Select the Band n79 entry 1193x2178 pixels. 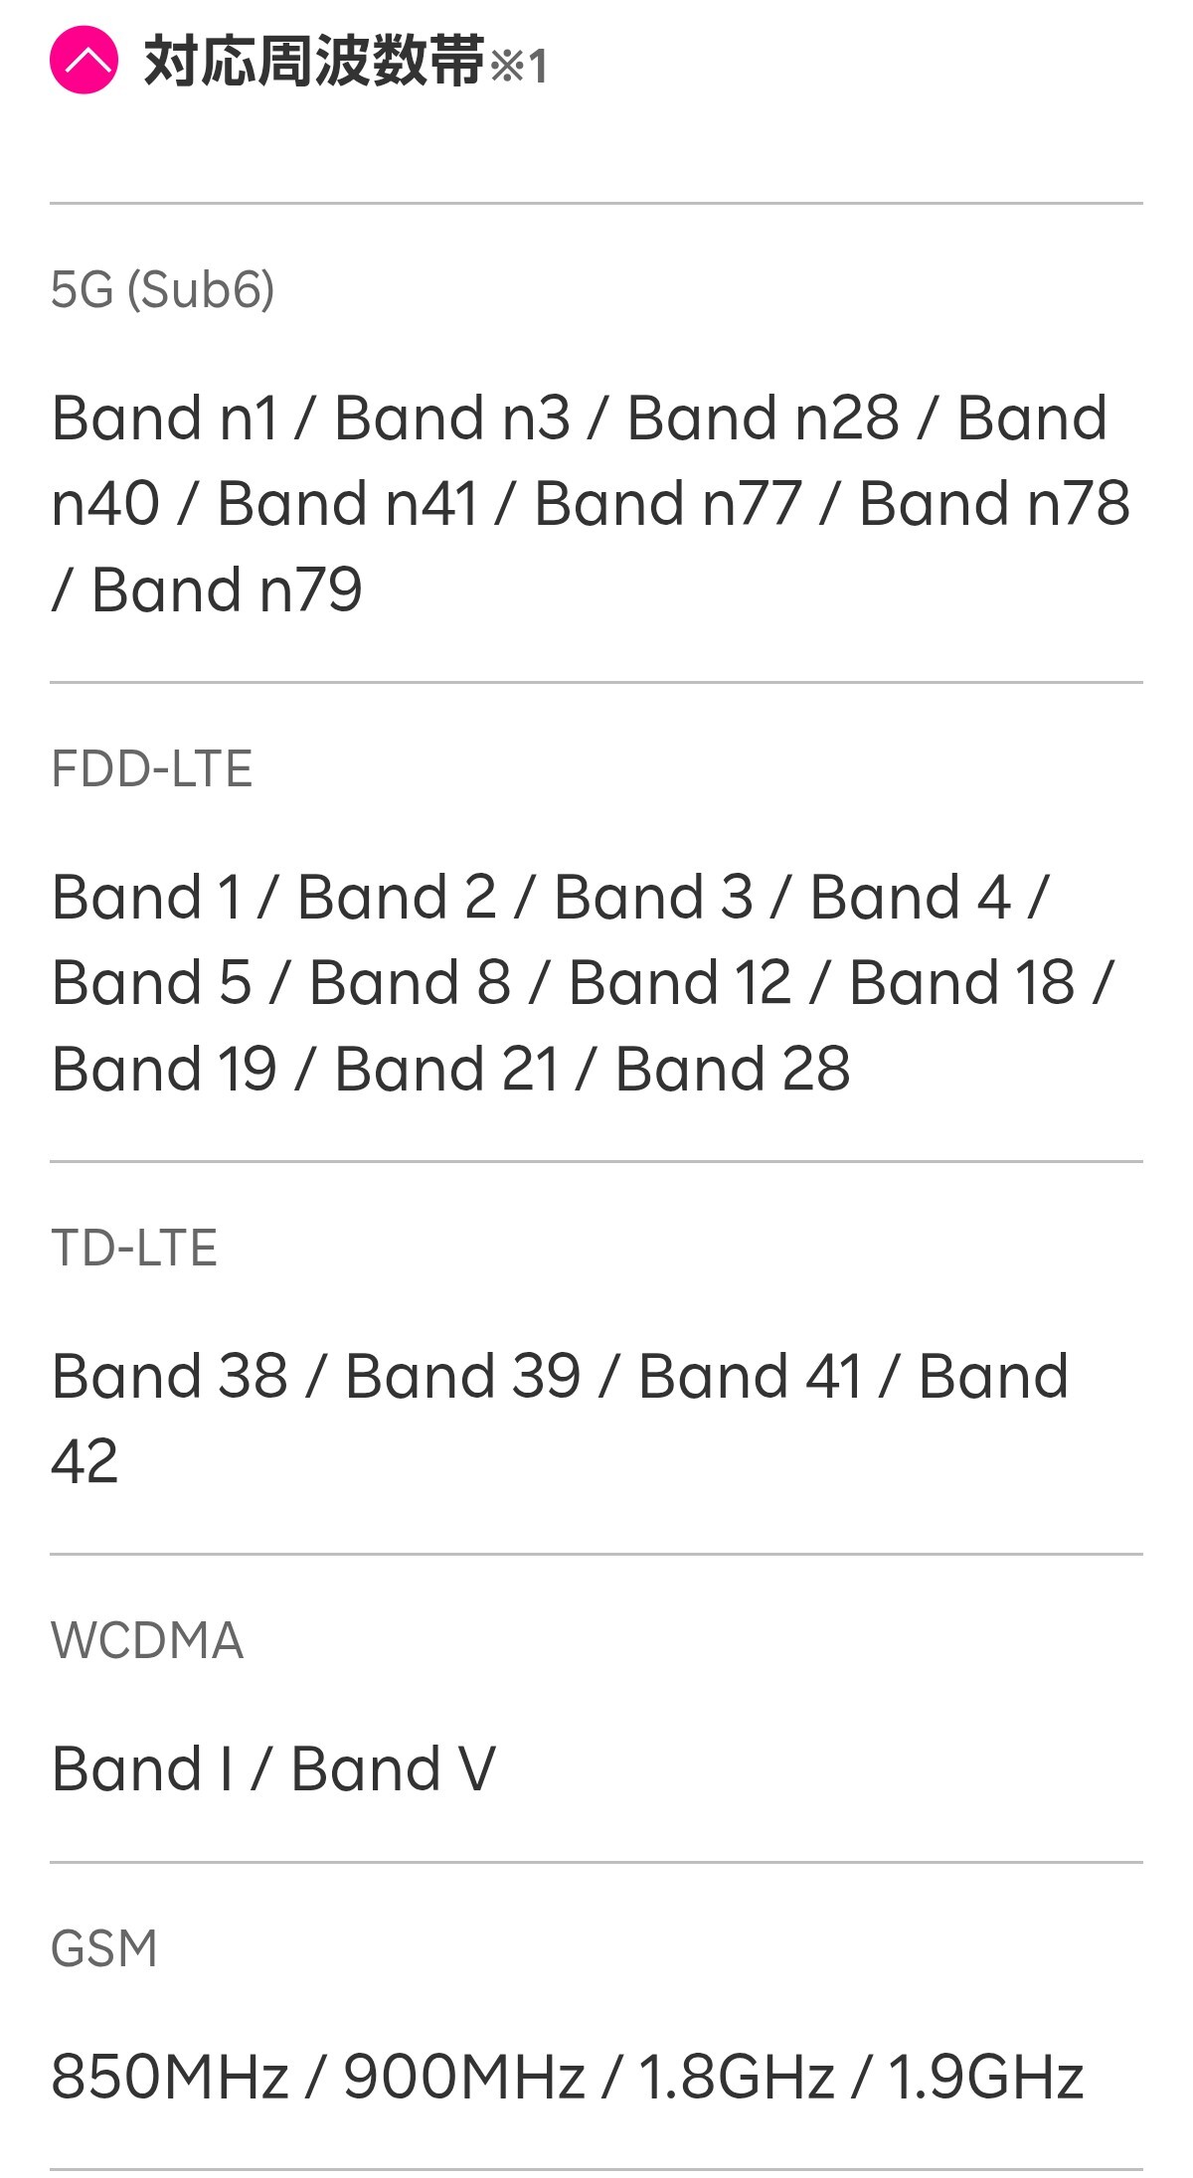pos(227,590)
